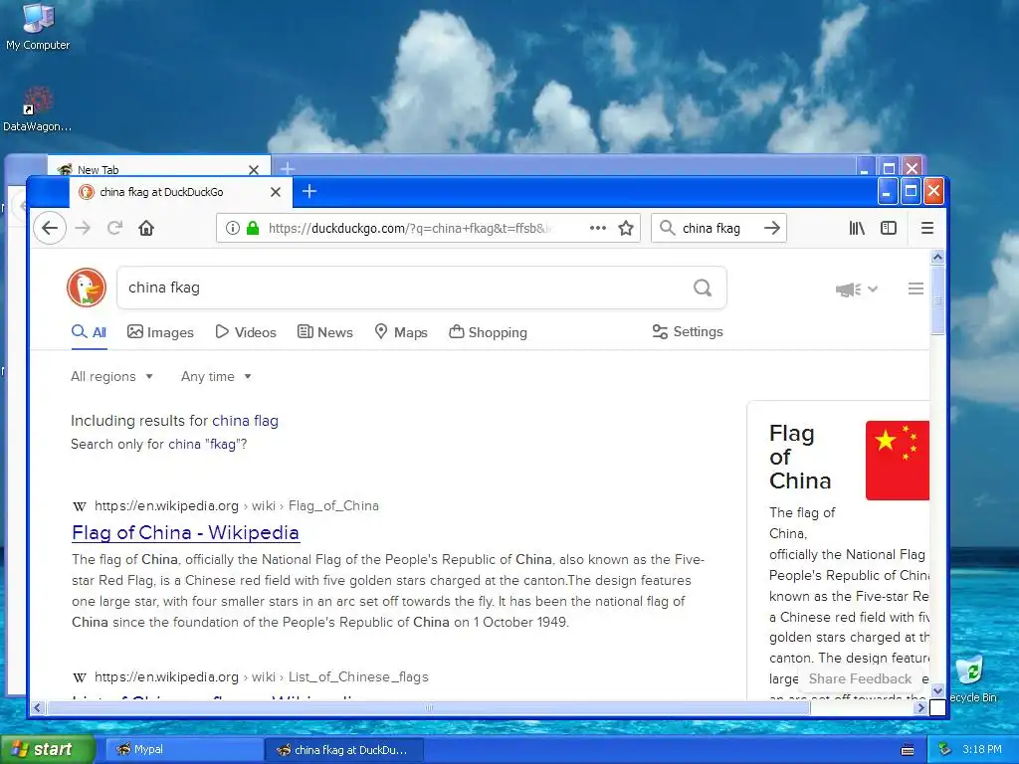Click the DuckDuckGo duck logo
The image size is (1019, 764).
87,287
